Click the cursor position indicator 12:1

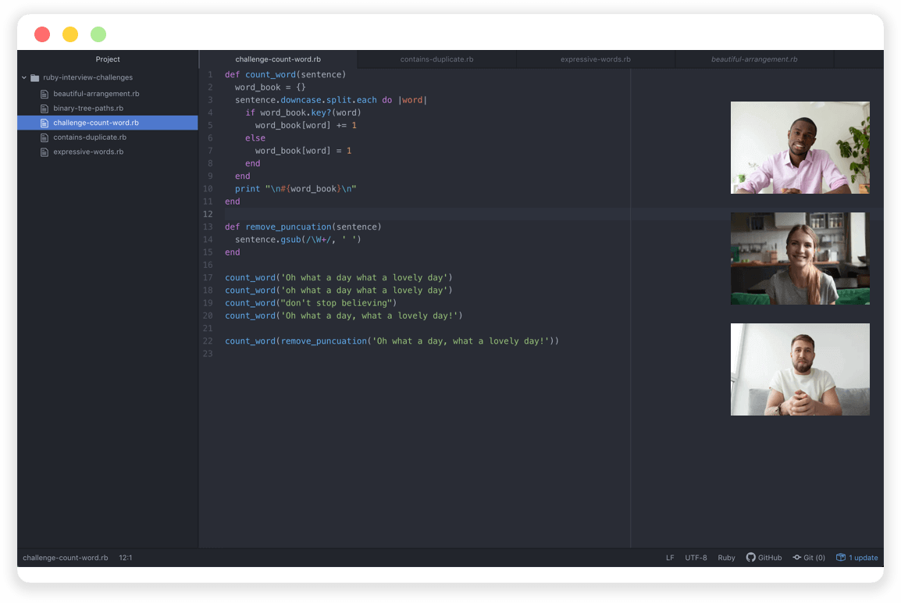point(124,557)
